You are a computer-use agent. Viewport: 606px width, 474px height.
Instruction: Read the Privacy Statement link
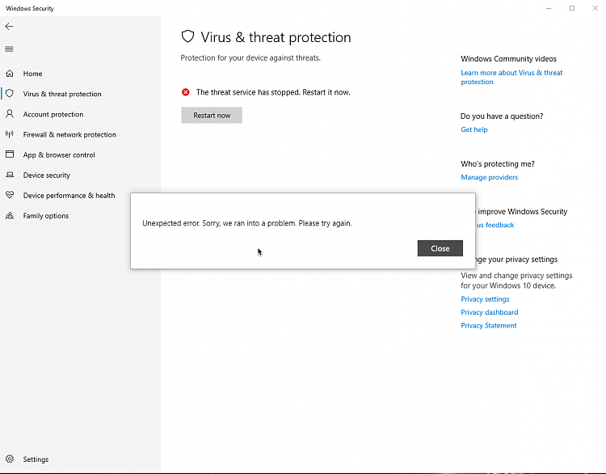[489, 325]
